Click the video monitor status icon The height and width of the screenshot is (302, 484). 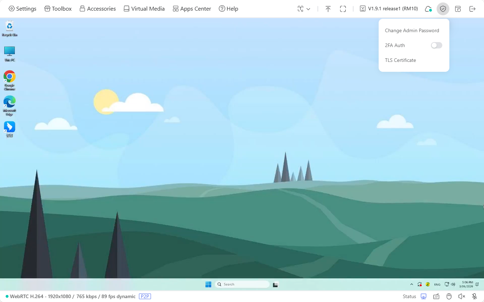point(424,296)
